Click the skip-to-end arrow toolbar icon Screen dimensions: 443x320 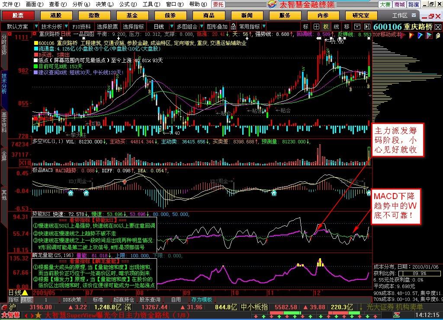[367, 27]
